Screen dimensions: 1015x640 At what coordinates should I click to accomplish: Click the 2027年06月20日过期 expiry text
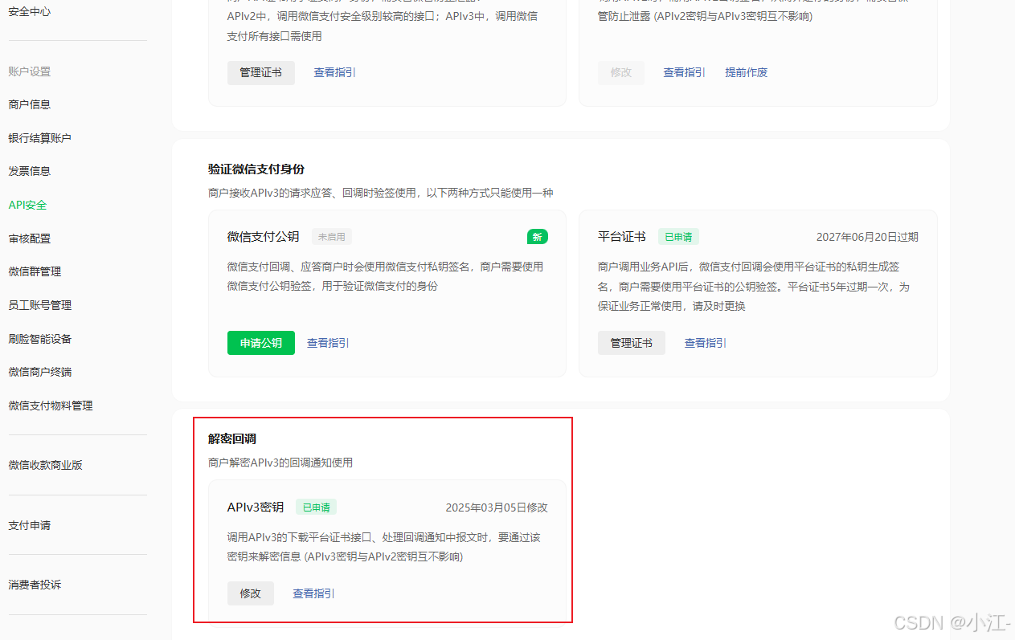pos(867,237)
